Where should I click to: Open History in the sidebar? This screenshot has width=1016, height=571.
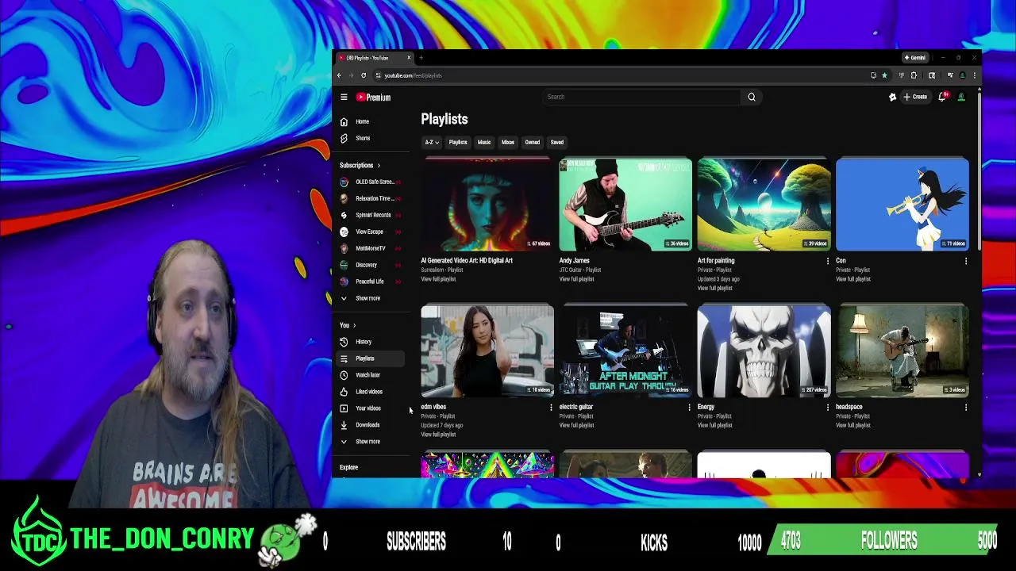tap(364, 342)
